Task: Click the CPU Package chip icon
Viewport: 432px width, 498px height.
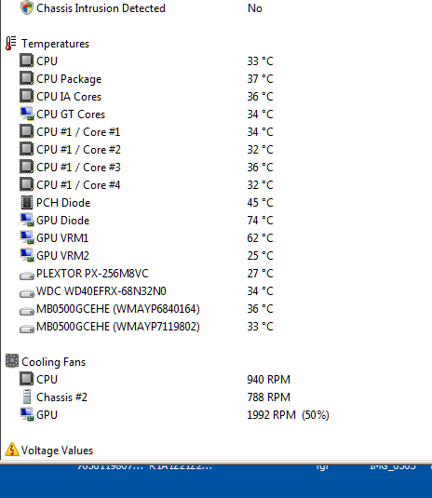Action: (27, 78)
